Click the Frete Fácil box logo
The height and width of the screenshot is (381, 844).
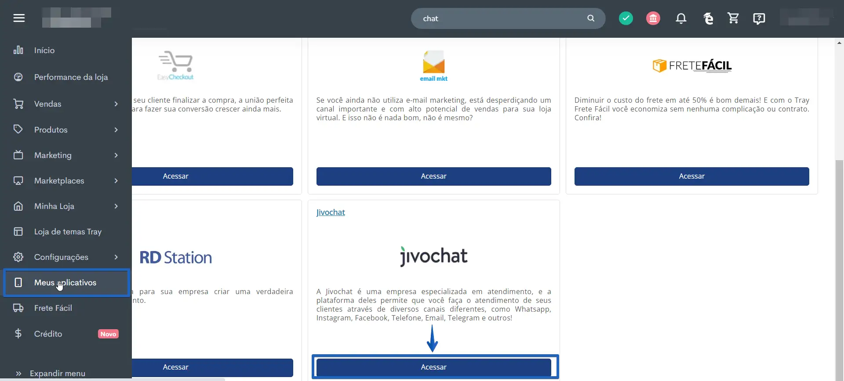coord(692,65)
